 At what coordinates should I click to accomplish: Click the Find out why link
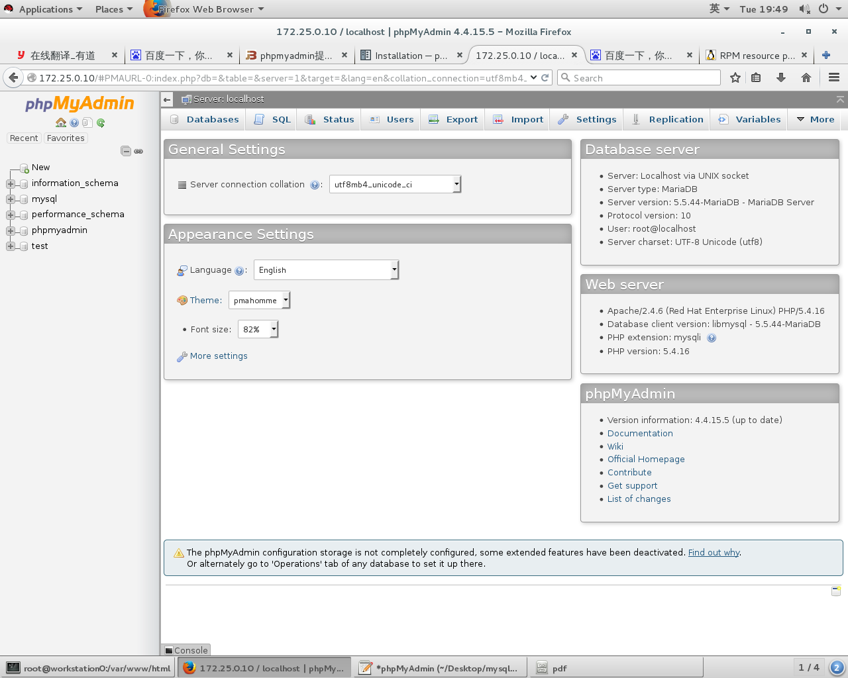coord(714,552)
